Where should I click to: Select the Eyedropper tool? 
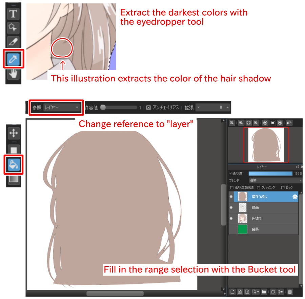pos(13,59)
